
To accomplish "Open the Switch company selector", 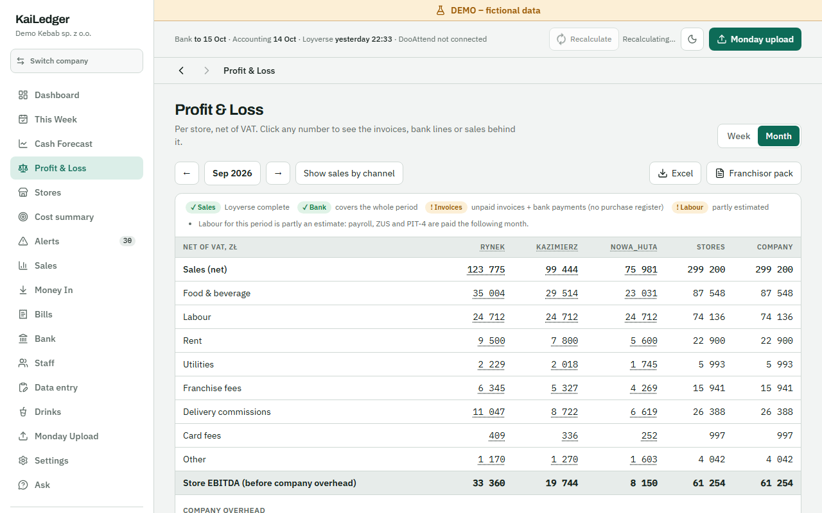I will pyautogui.click(x=76, y=61).
